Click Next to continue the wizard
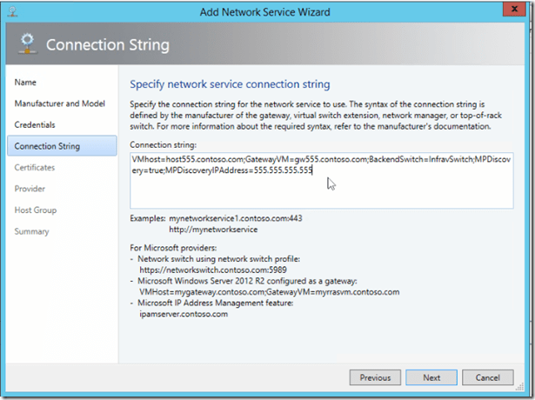Screen dimensions: 535x400 (x=431, y=377)
